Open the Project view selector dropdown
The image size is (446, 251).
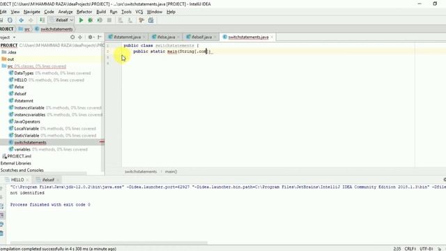8,38
